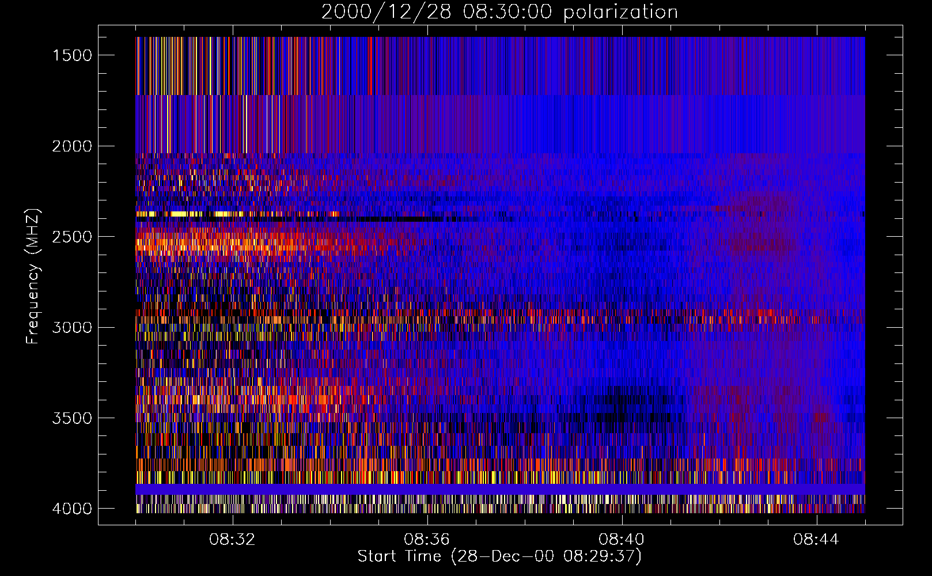Click the 3000 frequency tick label

(72, 328)
